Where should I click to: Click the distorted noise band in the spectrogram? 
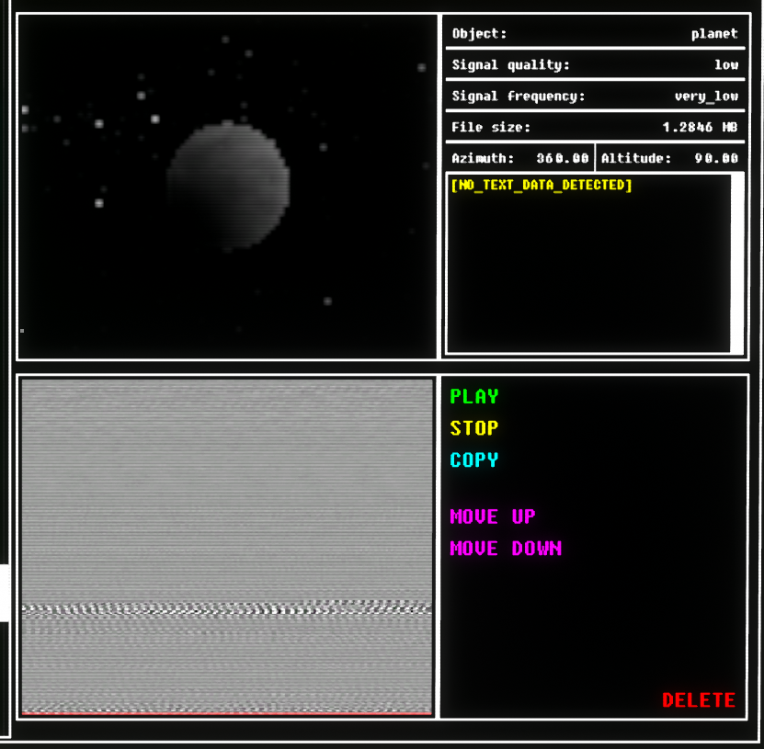[226, 608]
